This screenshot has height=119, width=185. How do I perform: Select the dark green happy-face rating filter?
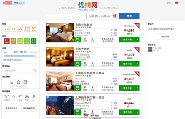click(x=33, y=41)
